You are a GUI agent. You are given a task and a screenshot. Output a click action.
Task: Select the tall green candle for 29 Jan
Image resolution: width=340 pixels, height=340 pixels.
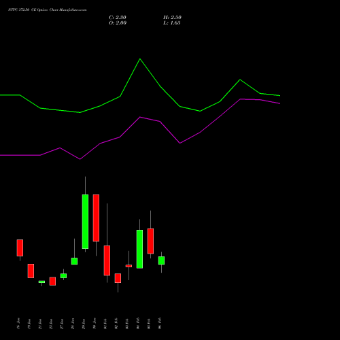[85, 222]
